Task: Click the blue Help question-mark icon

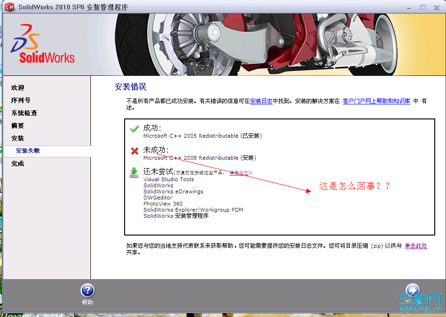Action: (x=88, y=291)
